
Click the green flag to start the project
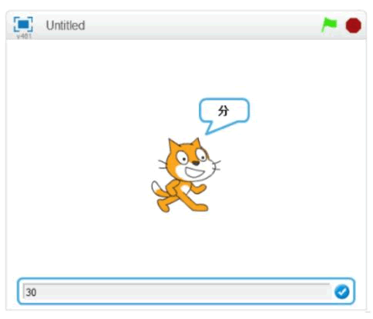click(329, 25)
